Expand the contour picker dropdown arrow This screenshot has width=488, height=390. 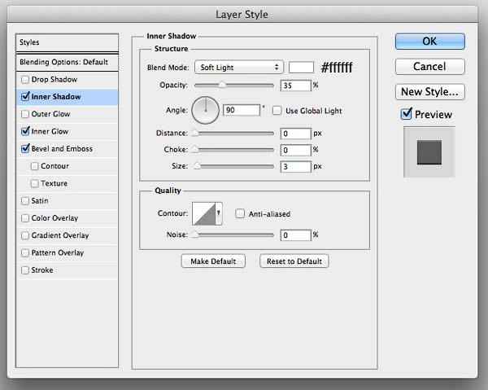pyautogui.click(x=219, y=213)
